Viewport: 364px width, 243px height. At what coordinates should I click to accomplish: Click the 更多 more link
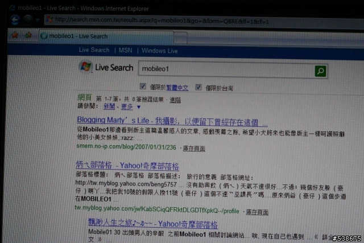pos(127,106)
